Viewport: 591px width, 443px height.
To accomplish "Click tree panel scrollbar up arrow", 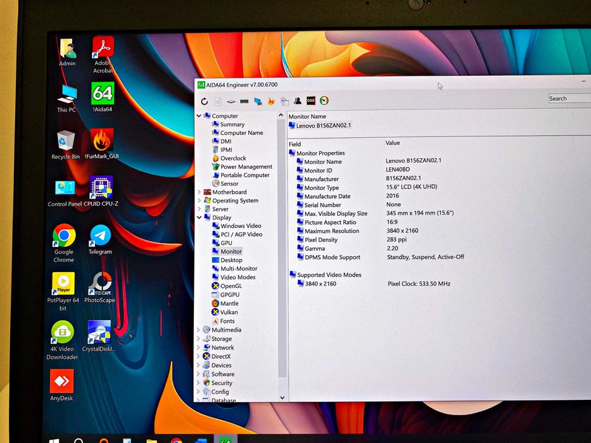I will point(281,115).
